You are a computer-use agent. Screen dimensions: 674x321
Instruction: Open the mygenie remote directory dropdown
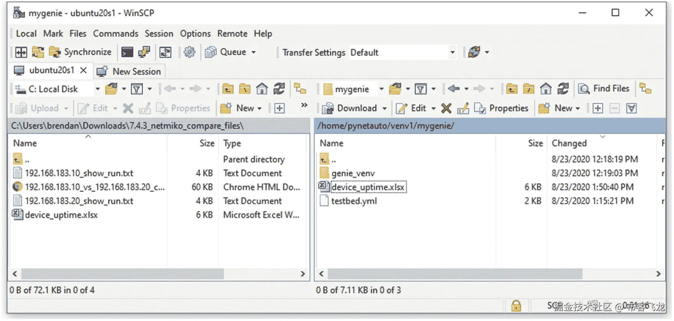pyautogui.click(x=354, y=89)
